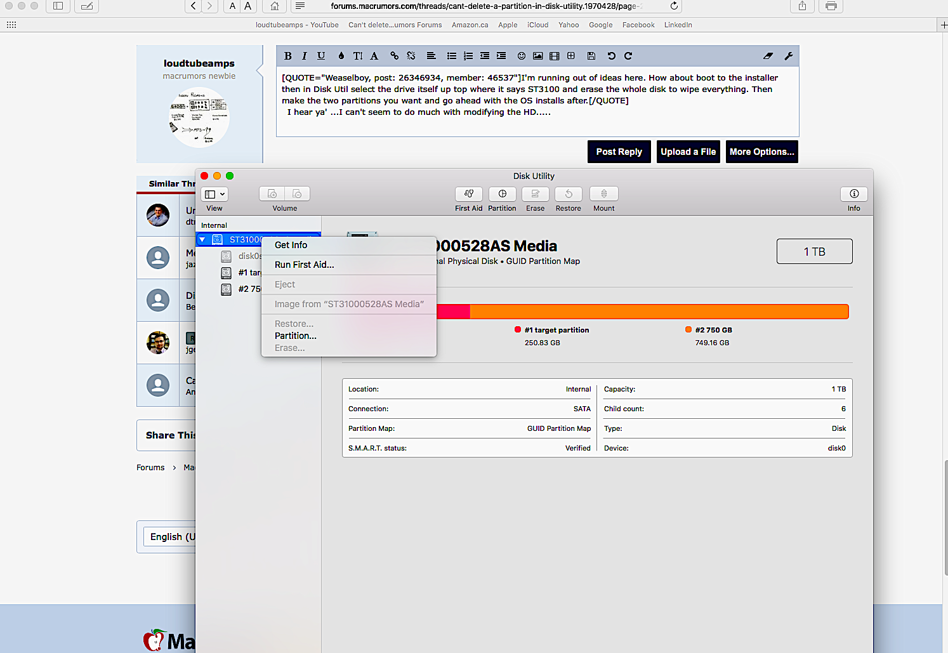Click the Post Reply button
Screen dimensions: 948x653
click(x=619, y=152)
